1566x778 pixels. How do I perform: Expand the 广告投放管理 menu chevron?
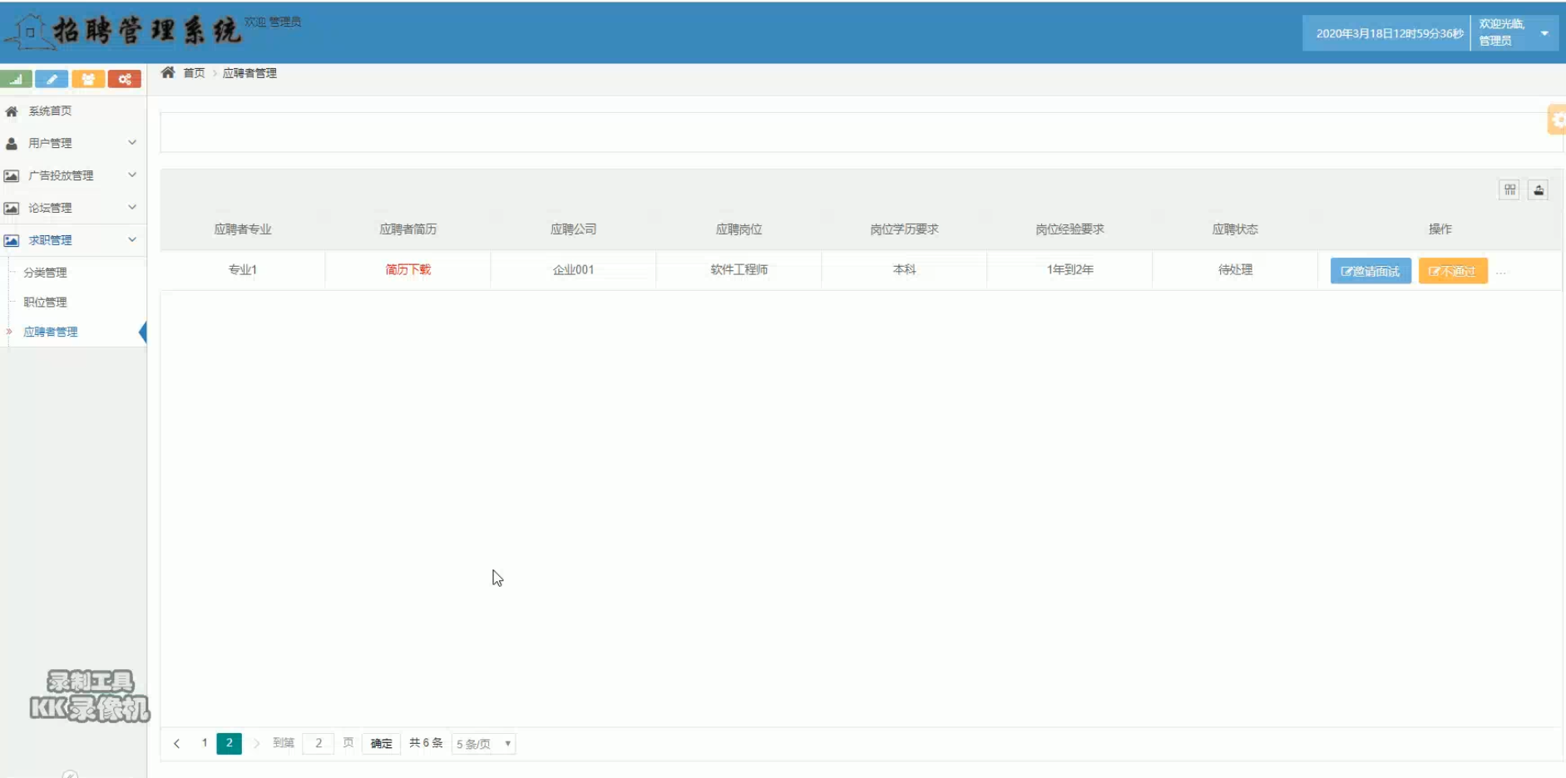point(132,175)
